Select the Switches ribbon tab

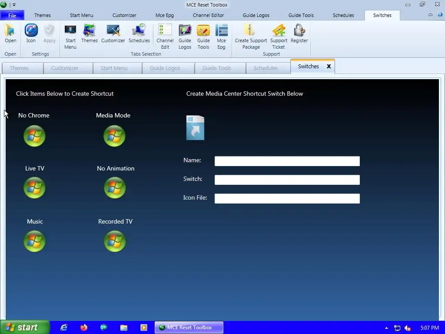point(382,15)
